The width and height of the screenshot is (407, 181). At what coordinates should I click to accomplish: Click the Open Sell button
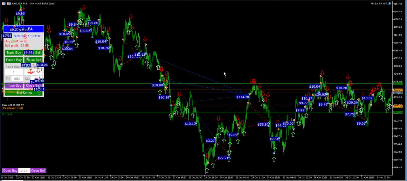point(38,171)
